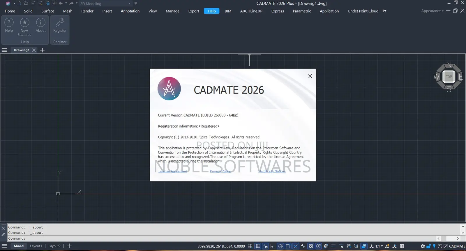Toggle lineweight display in status bar

[333, 246]
